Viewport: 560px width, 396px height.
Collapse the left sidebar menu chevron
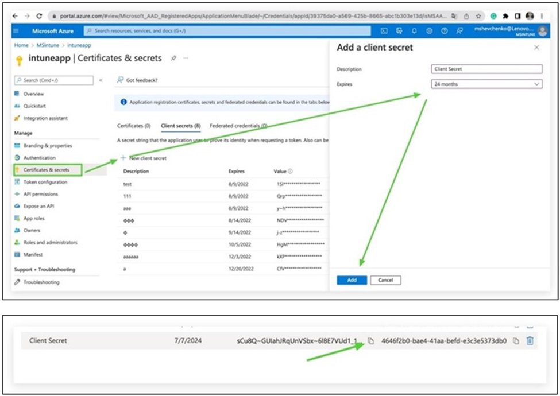(101, 80)
